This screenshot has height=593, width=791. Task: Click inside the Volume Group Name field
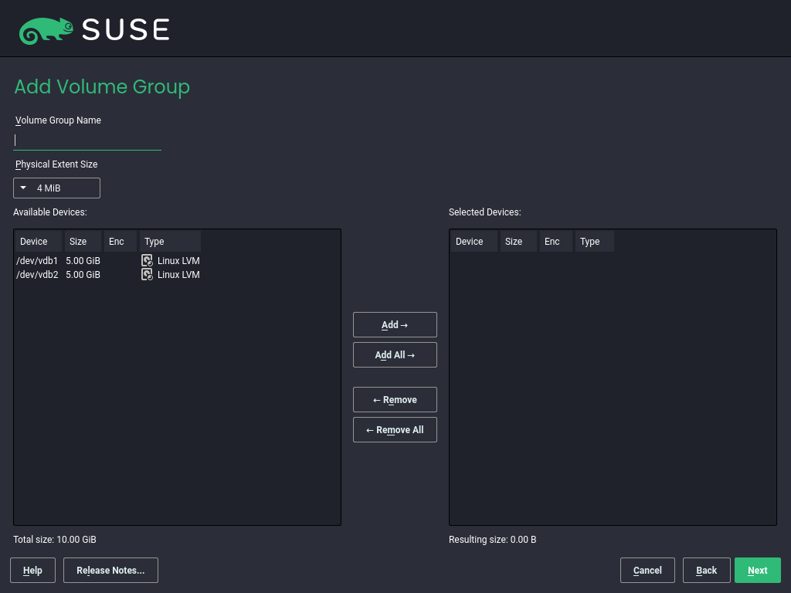87,139
